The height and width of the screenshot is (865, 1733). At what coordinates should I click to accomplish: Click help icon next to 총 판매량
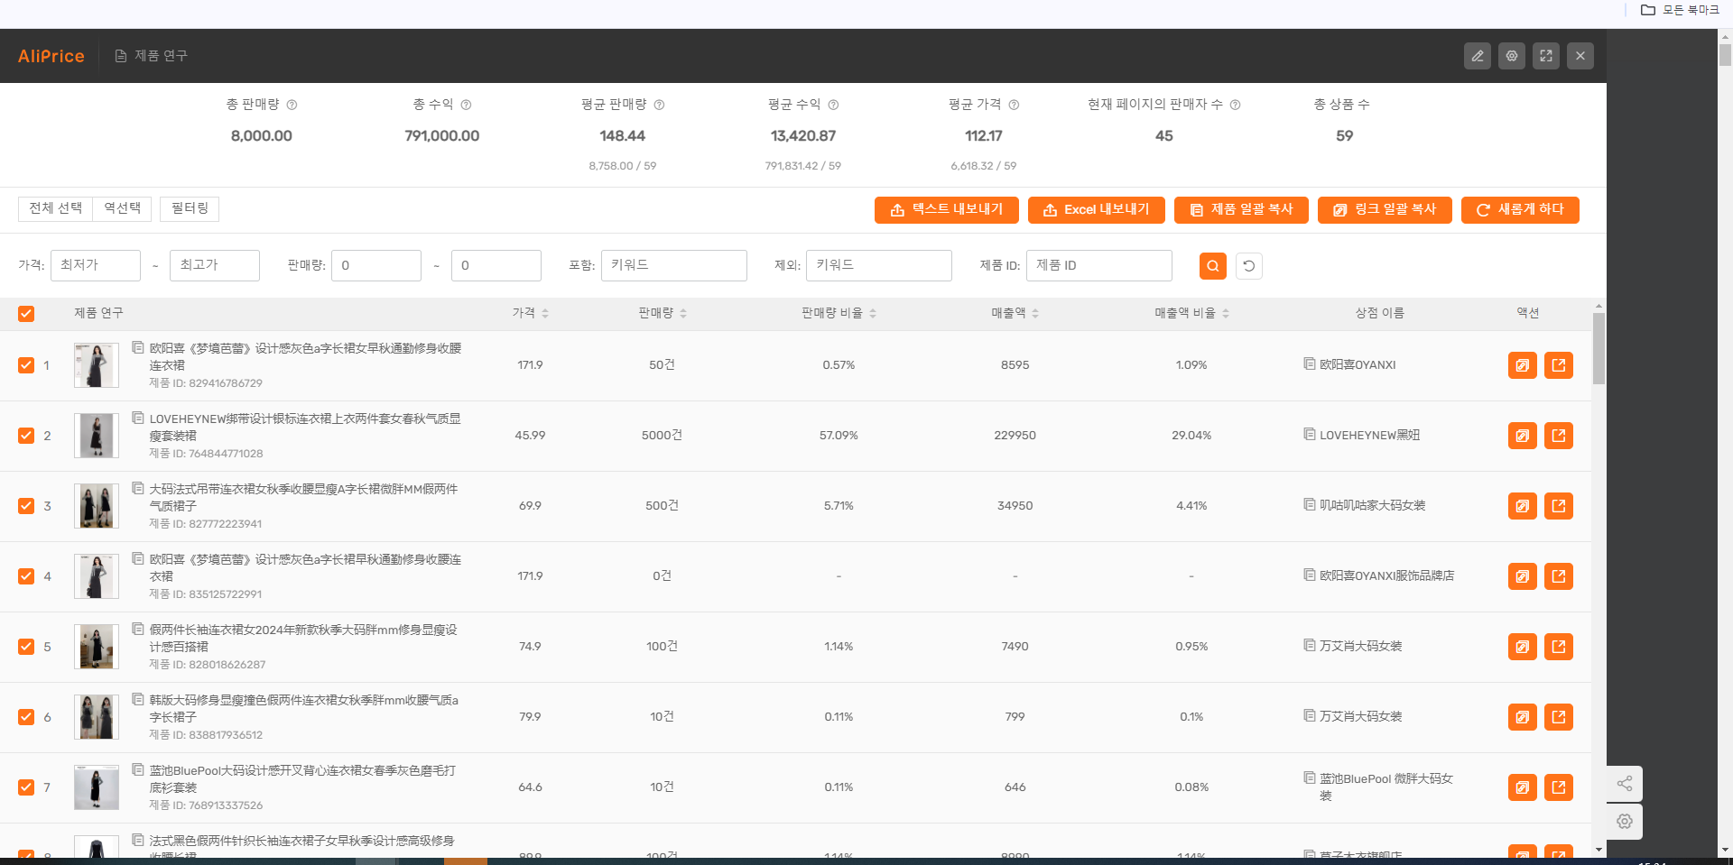point(292,105)
